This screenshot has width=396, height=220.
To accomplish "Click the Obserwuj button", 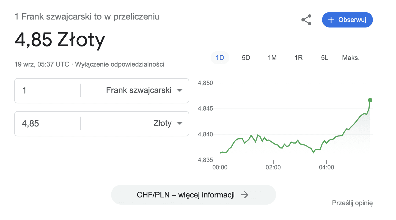I will coord(347,20).
